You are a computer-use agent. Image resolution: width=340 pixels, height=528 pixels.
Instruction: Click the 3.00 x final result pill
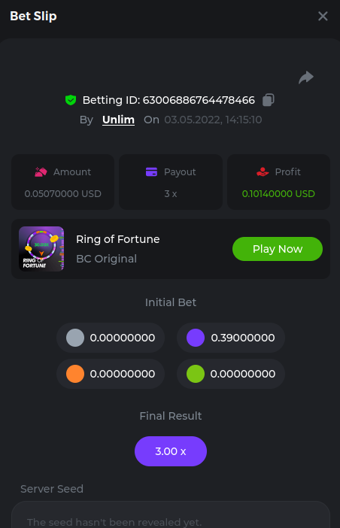point(171,451)
